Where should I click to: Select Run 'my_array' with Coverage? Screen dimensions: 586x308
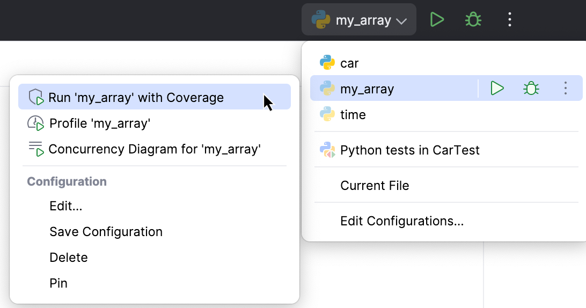(x=136, y=98)
